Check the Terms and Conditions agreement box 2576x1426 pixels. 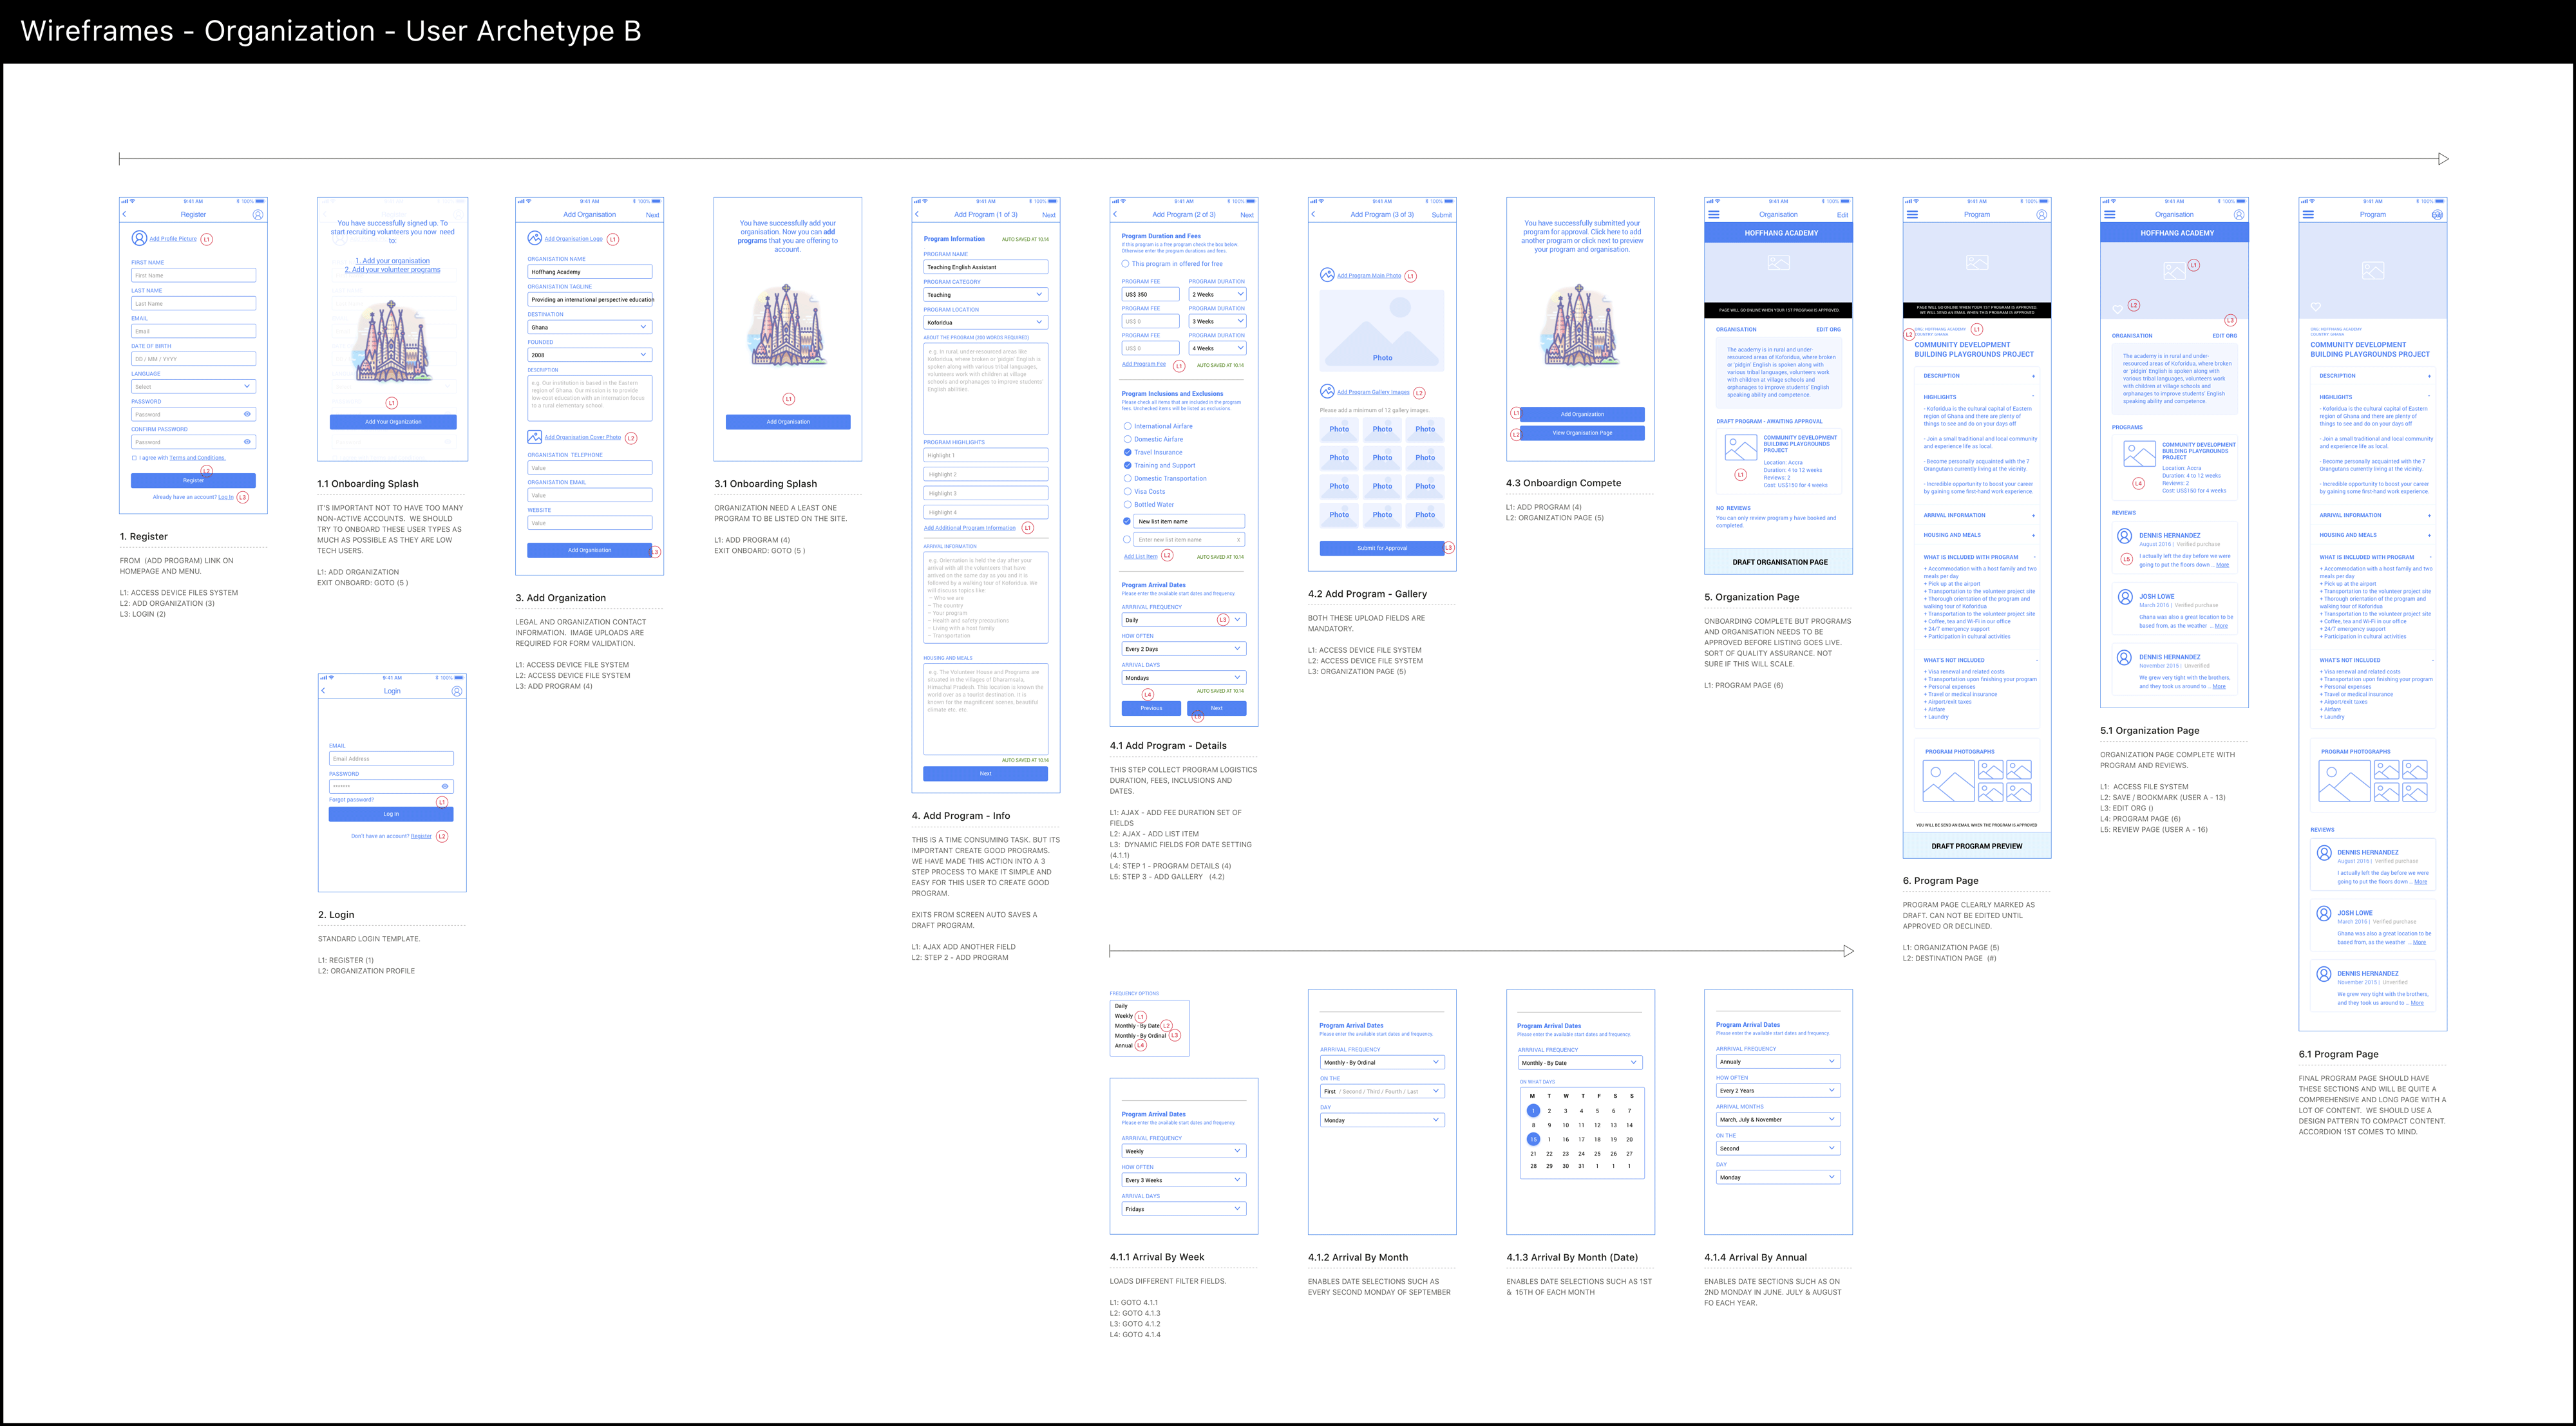tap(134, 458)
